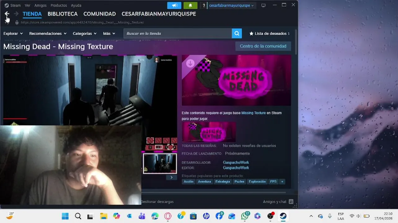This screenshot has height=223, width=398.
Task: Open Windows Start button
Action: click(x=65, y=216)
